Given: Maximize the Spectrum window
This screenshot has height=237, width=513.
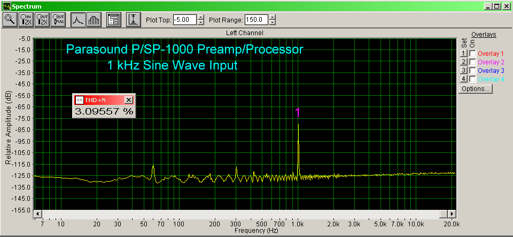Looking at the screenshot, I should pyautogui.click(x=496, y=6).
